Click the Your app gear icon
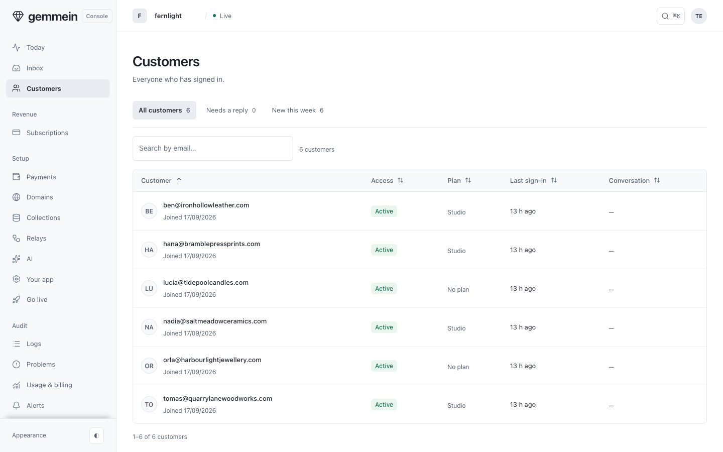Screen dimensions: 723x452 (x=17, y=279)
